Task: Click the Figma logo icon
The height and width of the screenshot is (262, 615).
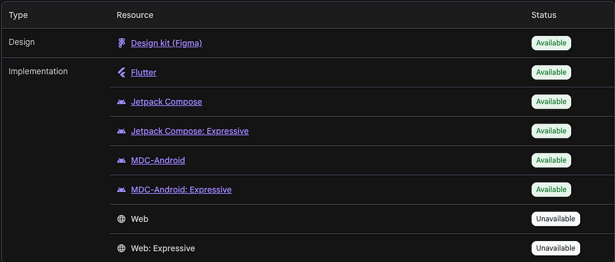Action: (x=121, y=43)
